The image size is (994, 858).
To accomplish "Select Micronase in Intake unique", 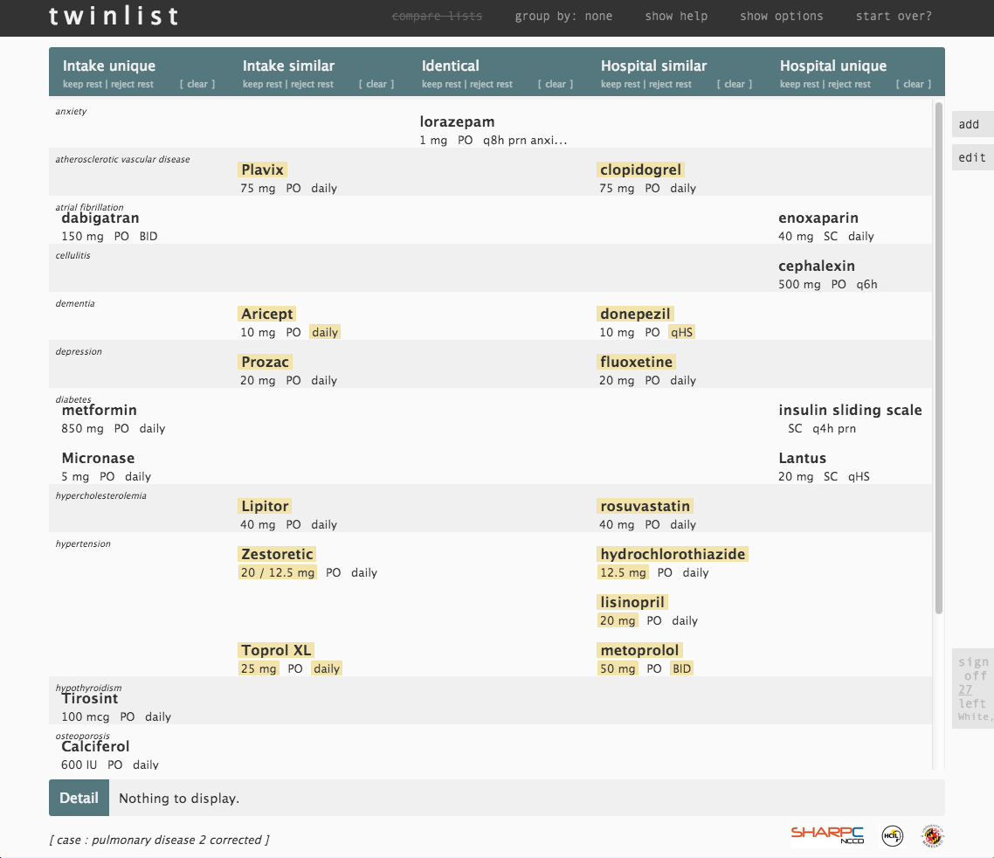I will (98, 459).
